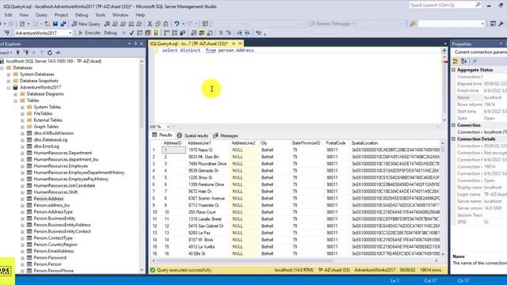Image resolution: width=507 pixels, height=285 pixels.
Task: Toggle Include Live Query Statistics
Action: click(174, 33)
